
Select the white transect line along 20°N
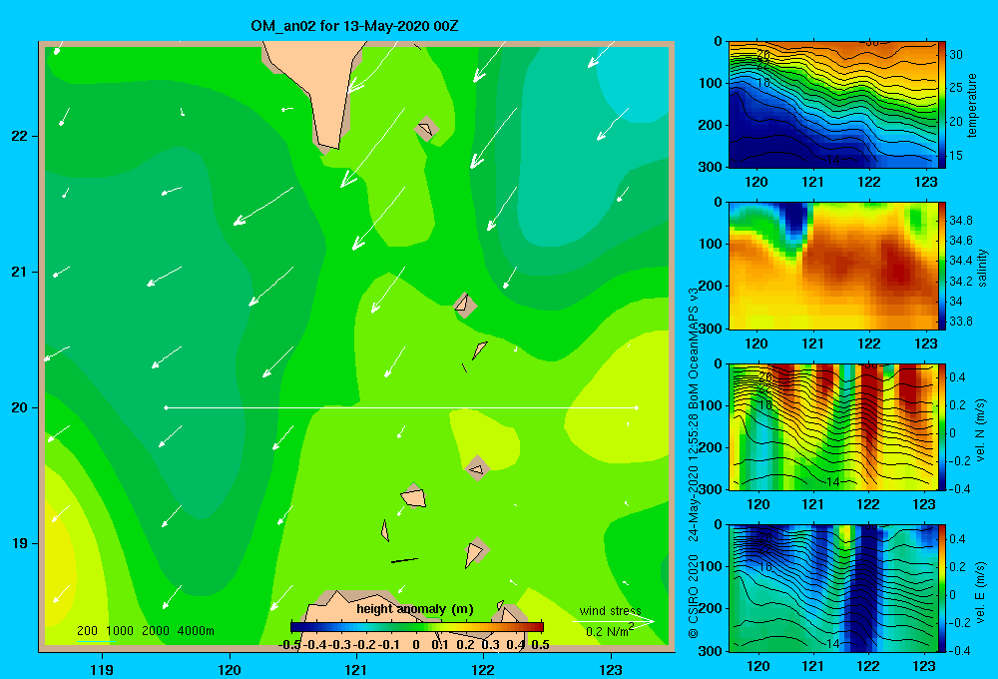point(401,407)
